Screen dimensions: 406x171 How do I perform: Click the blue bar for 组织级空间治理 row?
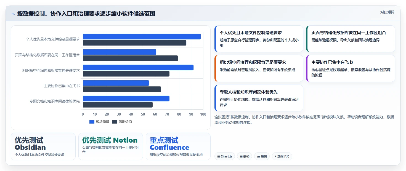pos(138,67)
